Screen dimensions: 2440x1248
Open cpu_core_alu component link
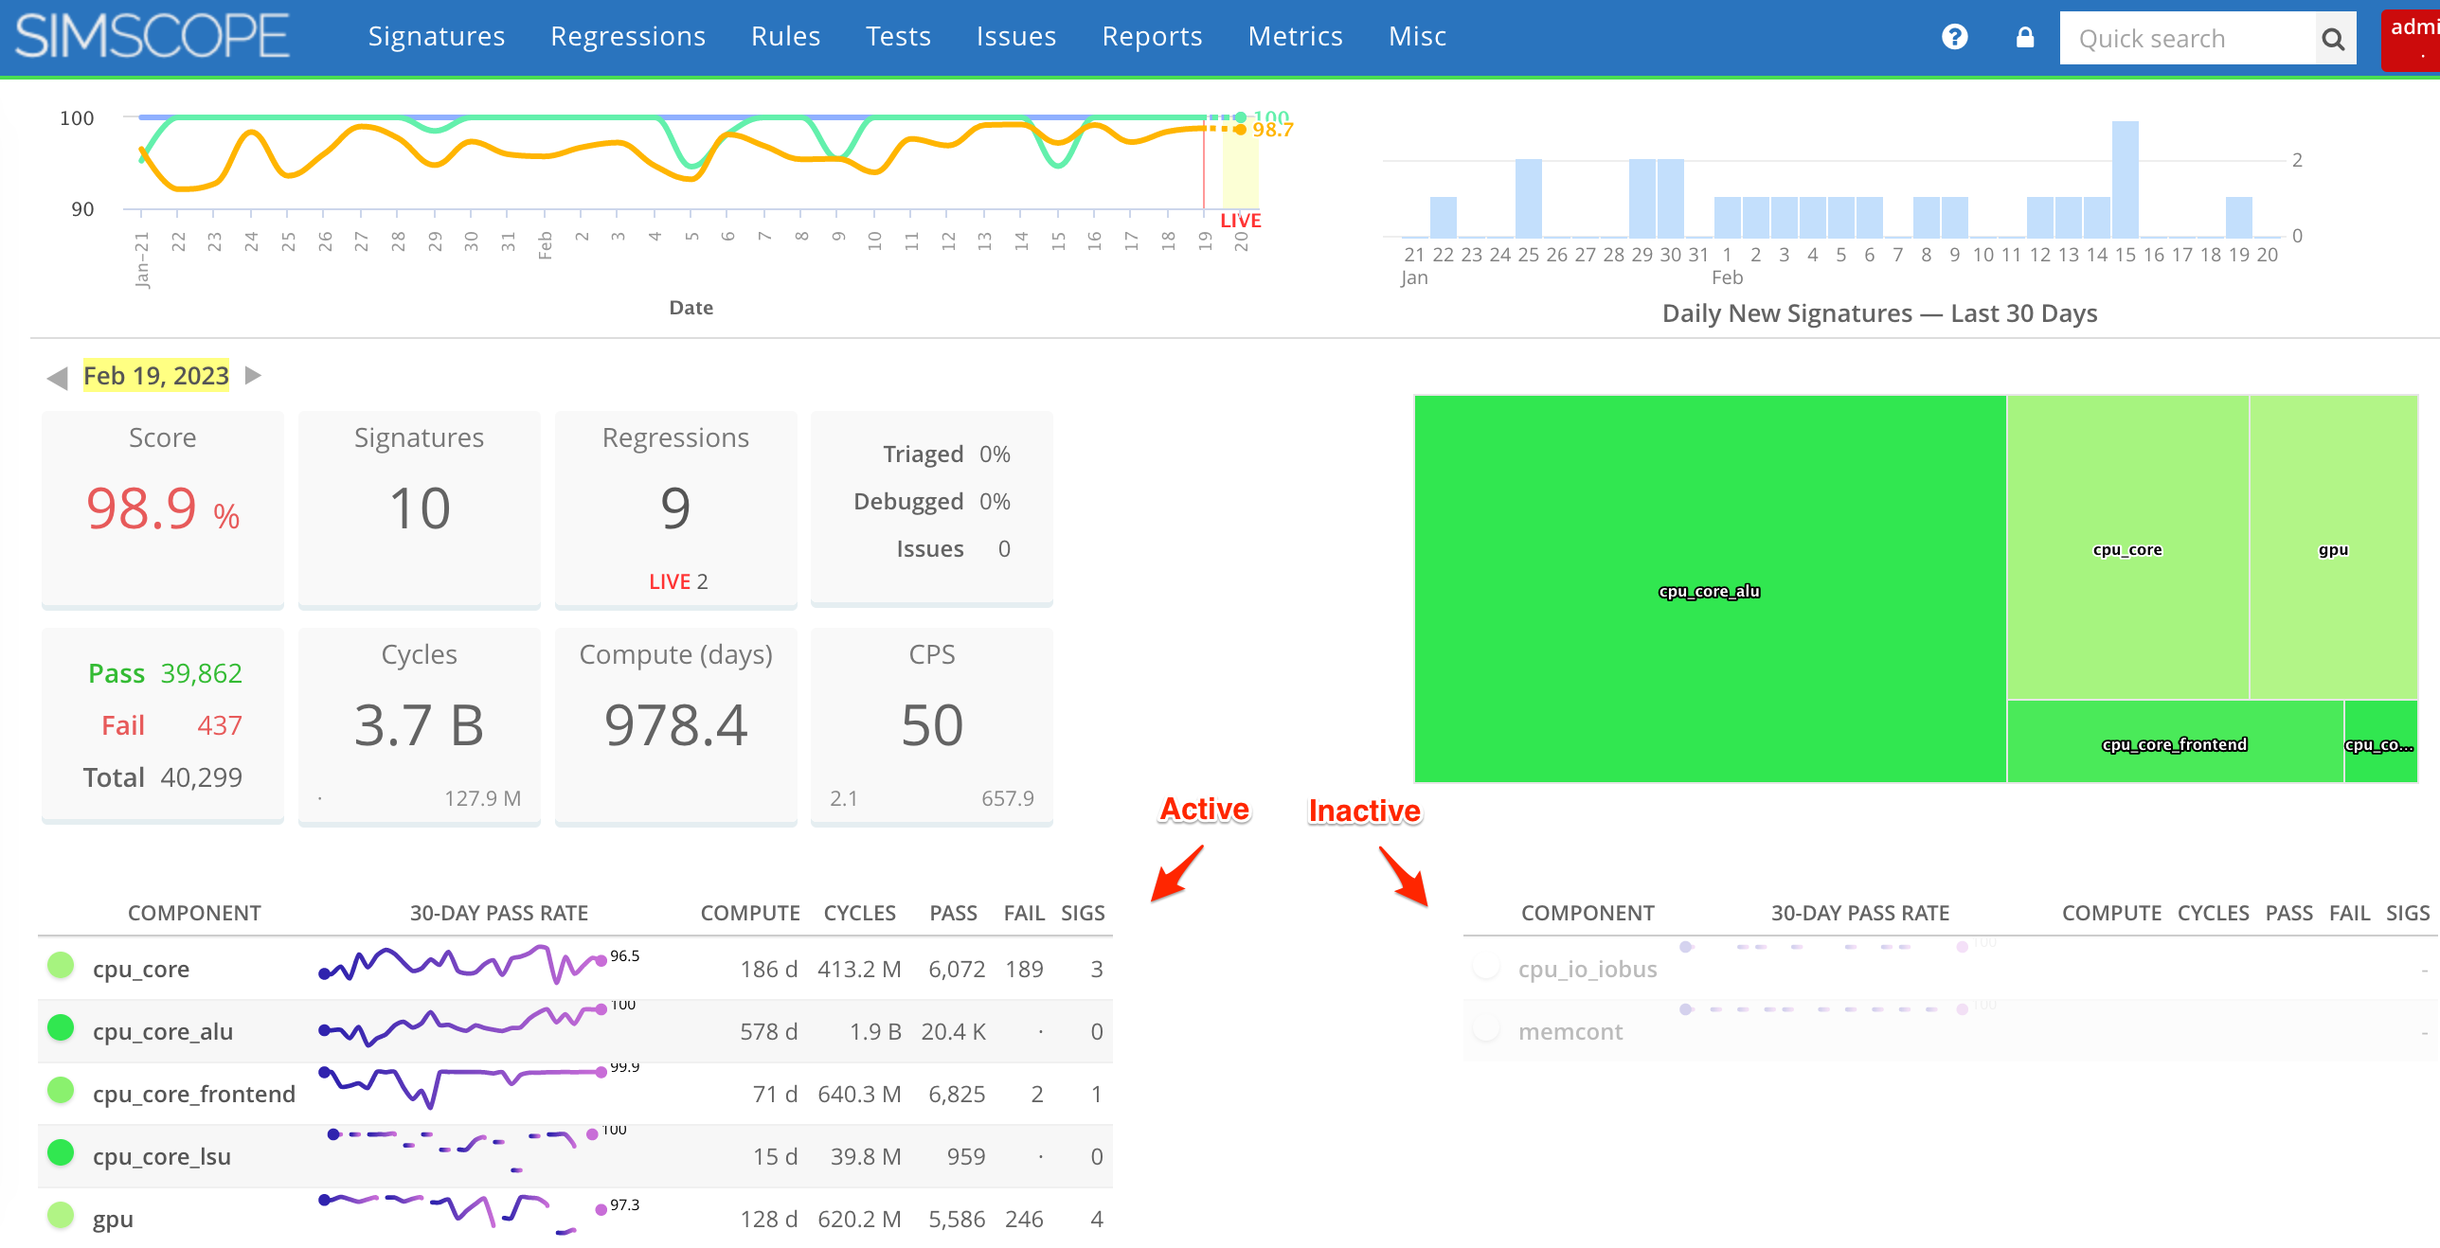(163, 1031)
